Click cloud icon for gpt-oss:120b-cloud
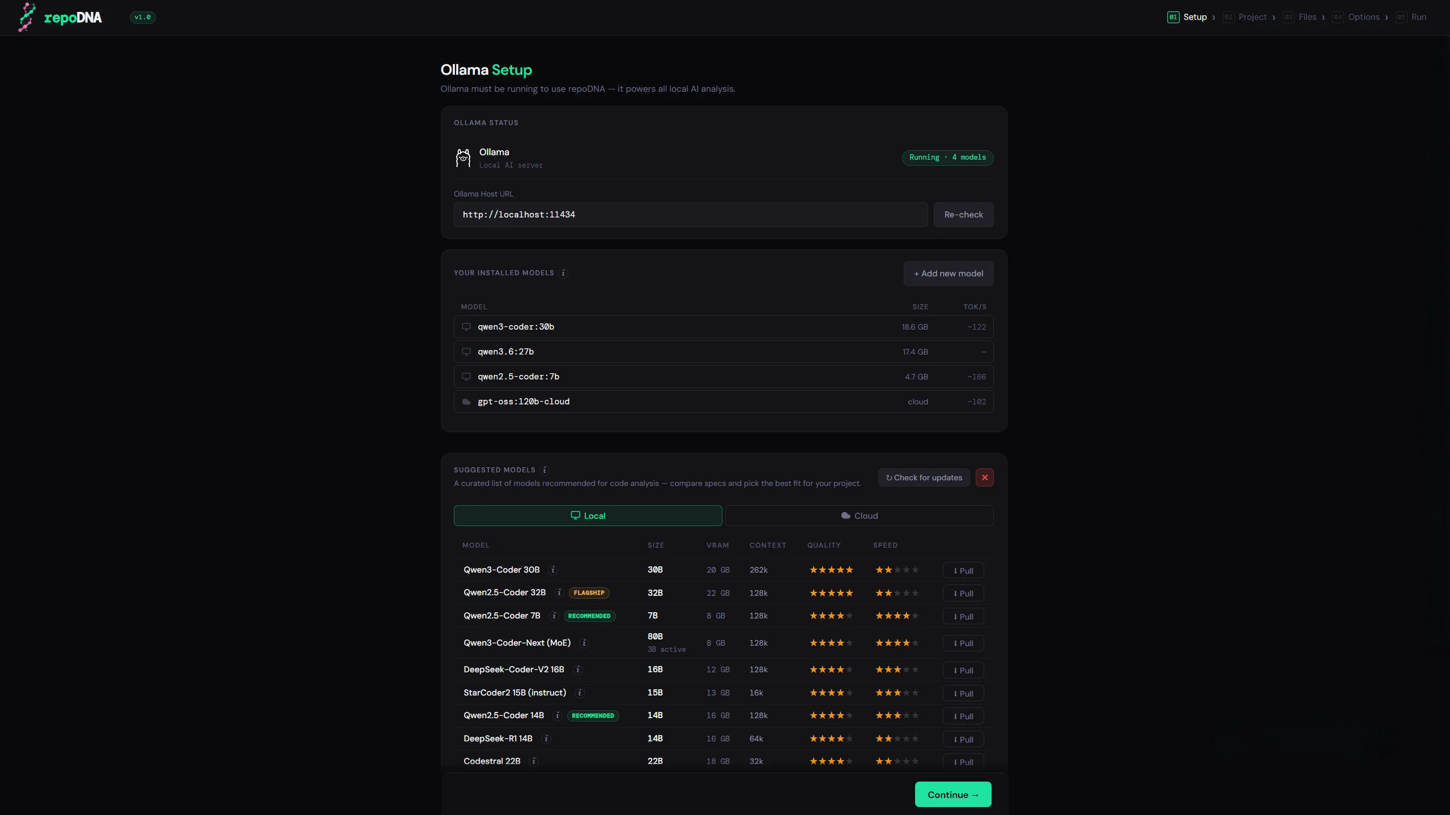This screenshot has width=1450, height=815. [x=466, y=402]
